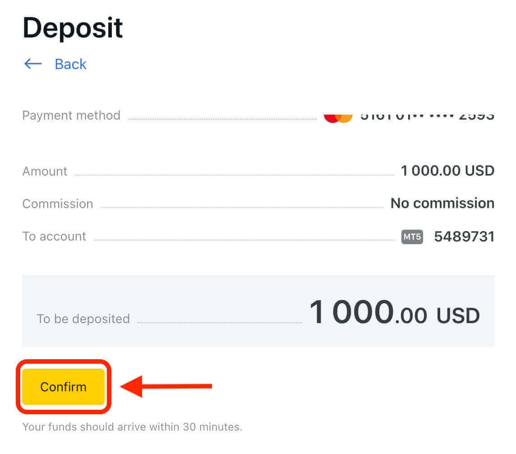Click the Back link text
This screenshot has height=454, width=516.
tap(70, 64)
